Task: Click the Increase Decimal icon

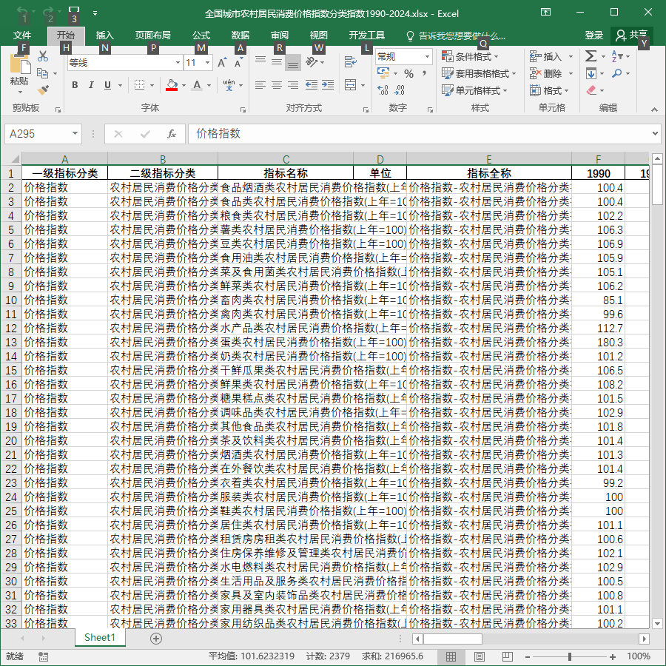Action: click(x=383, y=90)
